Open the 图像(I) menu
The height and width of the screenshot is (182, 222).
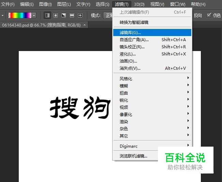tap(45, 4)
